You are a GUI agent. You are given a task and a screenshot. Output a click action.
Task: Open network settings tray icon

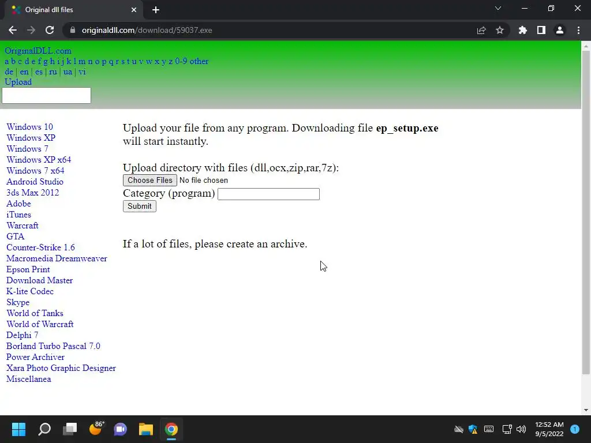pos(507,429)
